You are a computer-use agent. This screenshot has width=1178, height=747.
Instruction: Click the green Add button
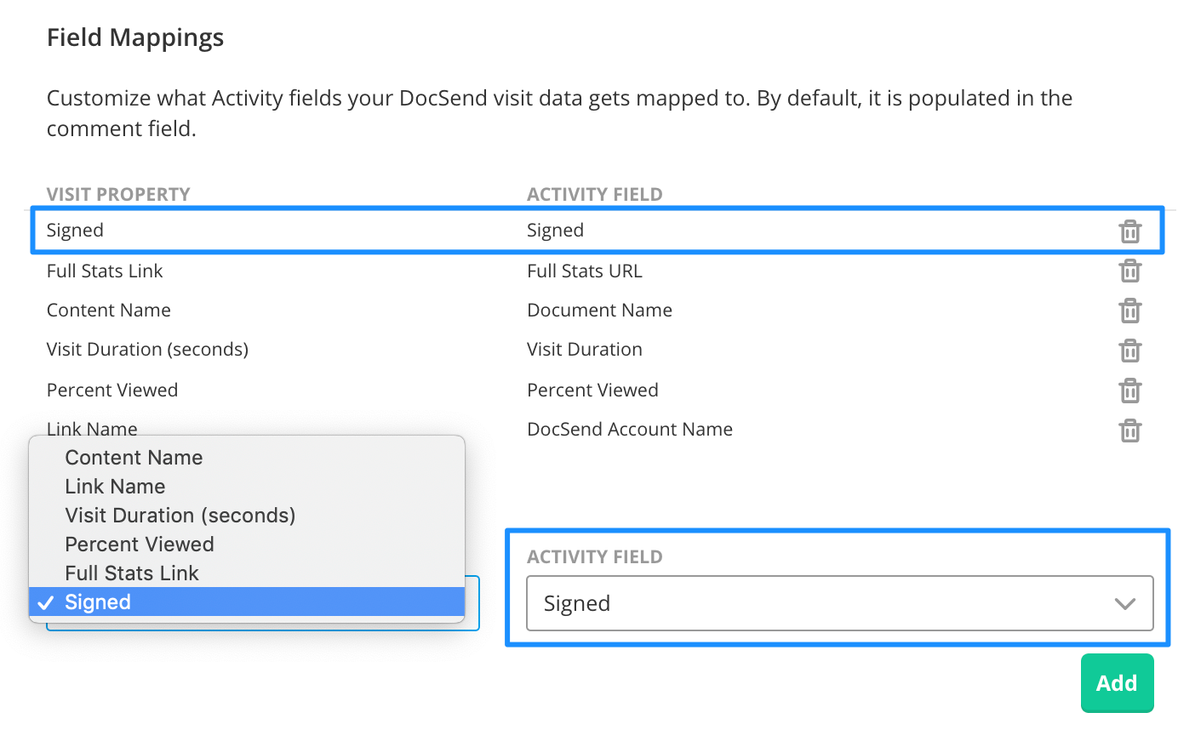(x=1117, y=683)
